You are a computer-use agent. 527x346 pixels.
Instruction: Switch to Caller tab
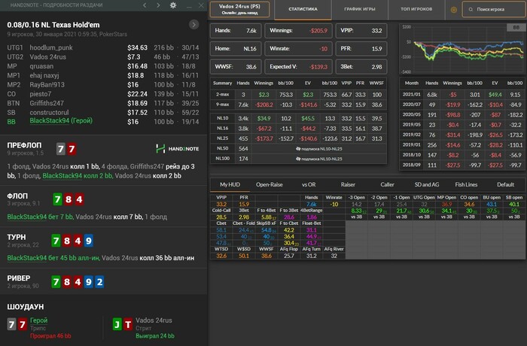[x=387, y=185]
